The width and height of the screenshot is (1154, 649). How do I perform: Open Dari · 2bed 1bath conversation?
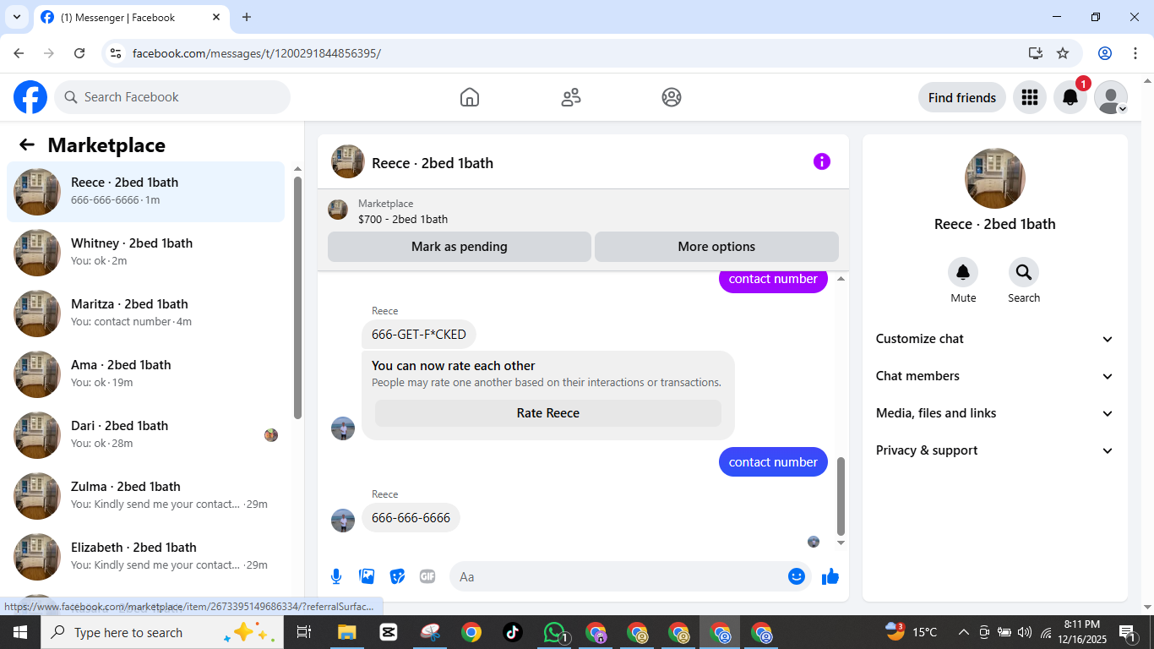(x=146, y=435)
